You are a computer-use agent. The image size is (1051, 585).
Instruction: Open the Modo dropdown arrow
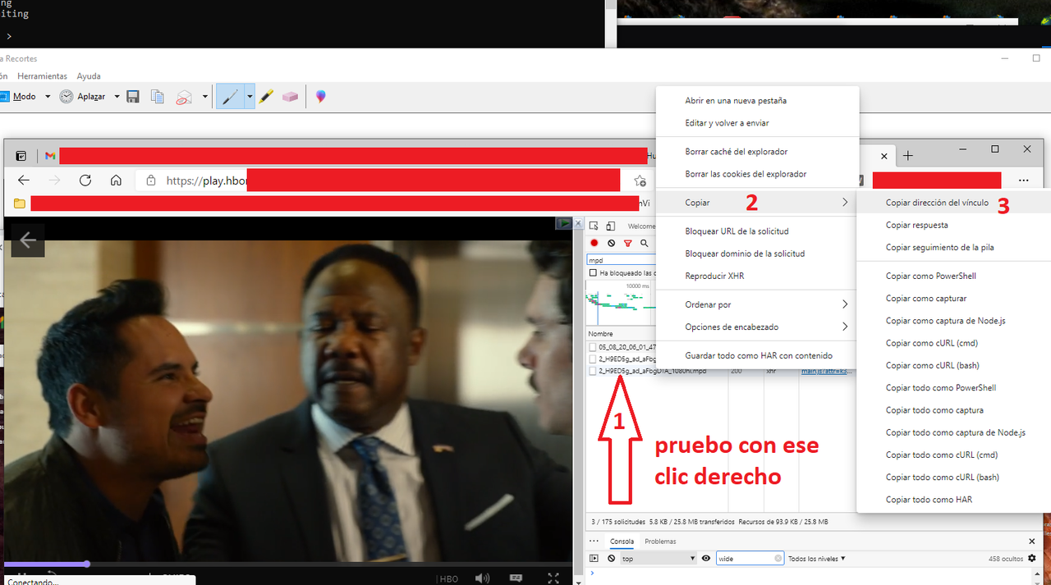tap(48, 97)
